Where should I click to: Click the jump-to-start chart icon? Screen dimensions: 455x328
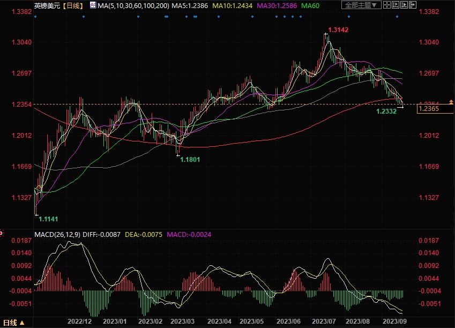(395, 5)
